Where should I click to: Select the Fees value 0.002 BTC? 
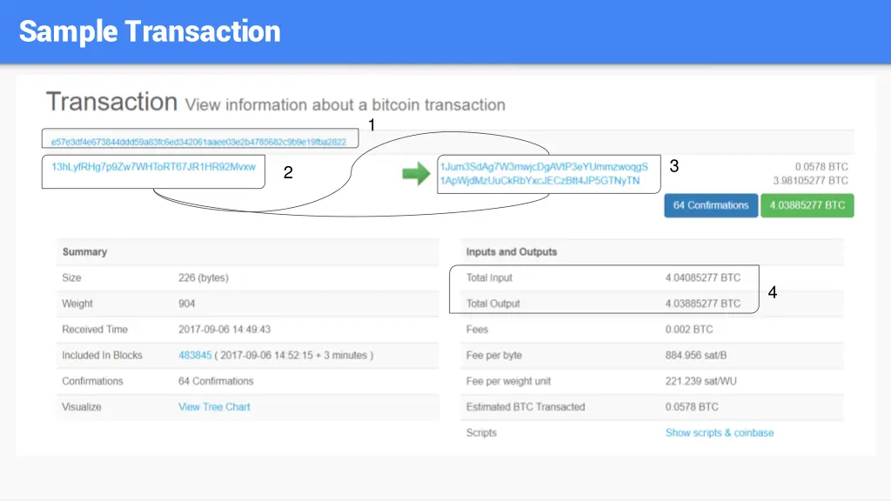pos(689,329)
